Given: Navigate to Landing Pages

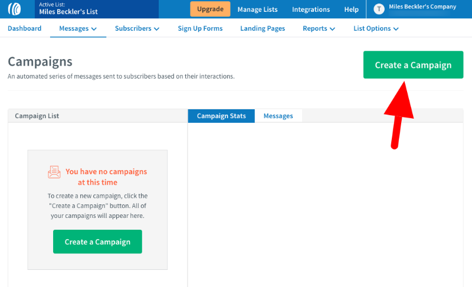Looking at the screenshot, I should tap(263, 28).
